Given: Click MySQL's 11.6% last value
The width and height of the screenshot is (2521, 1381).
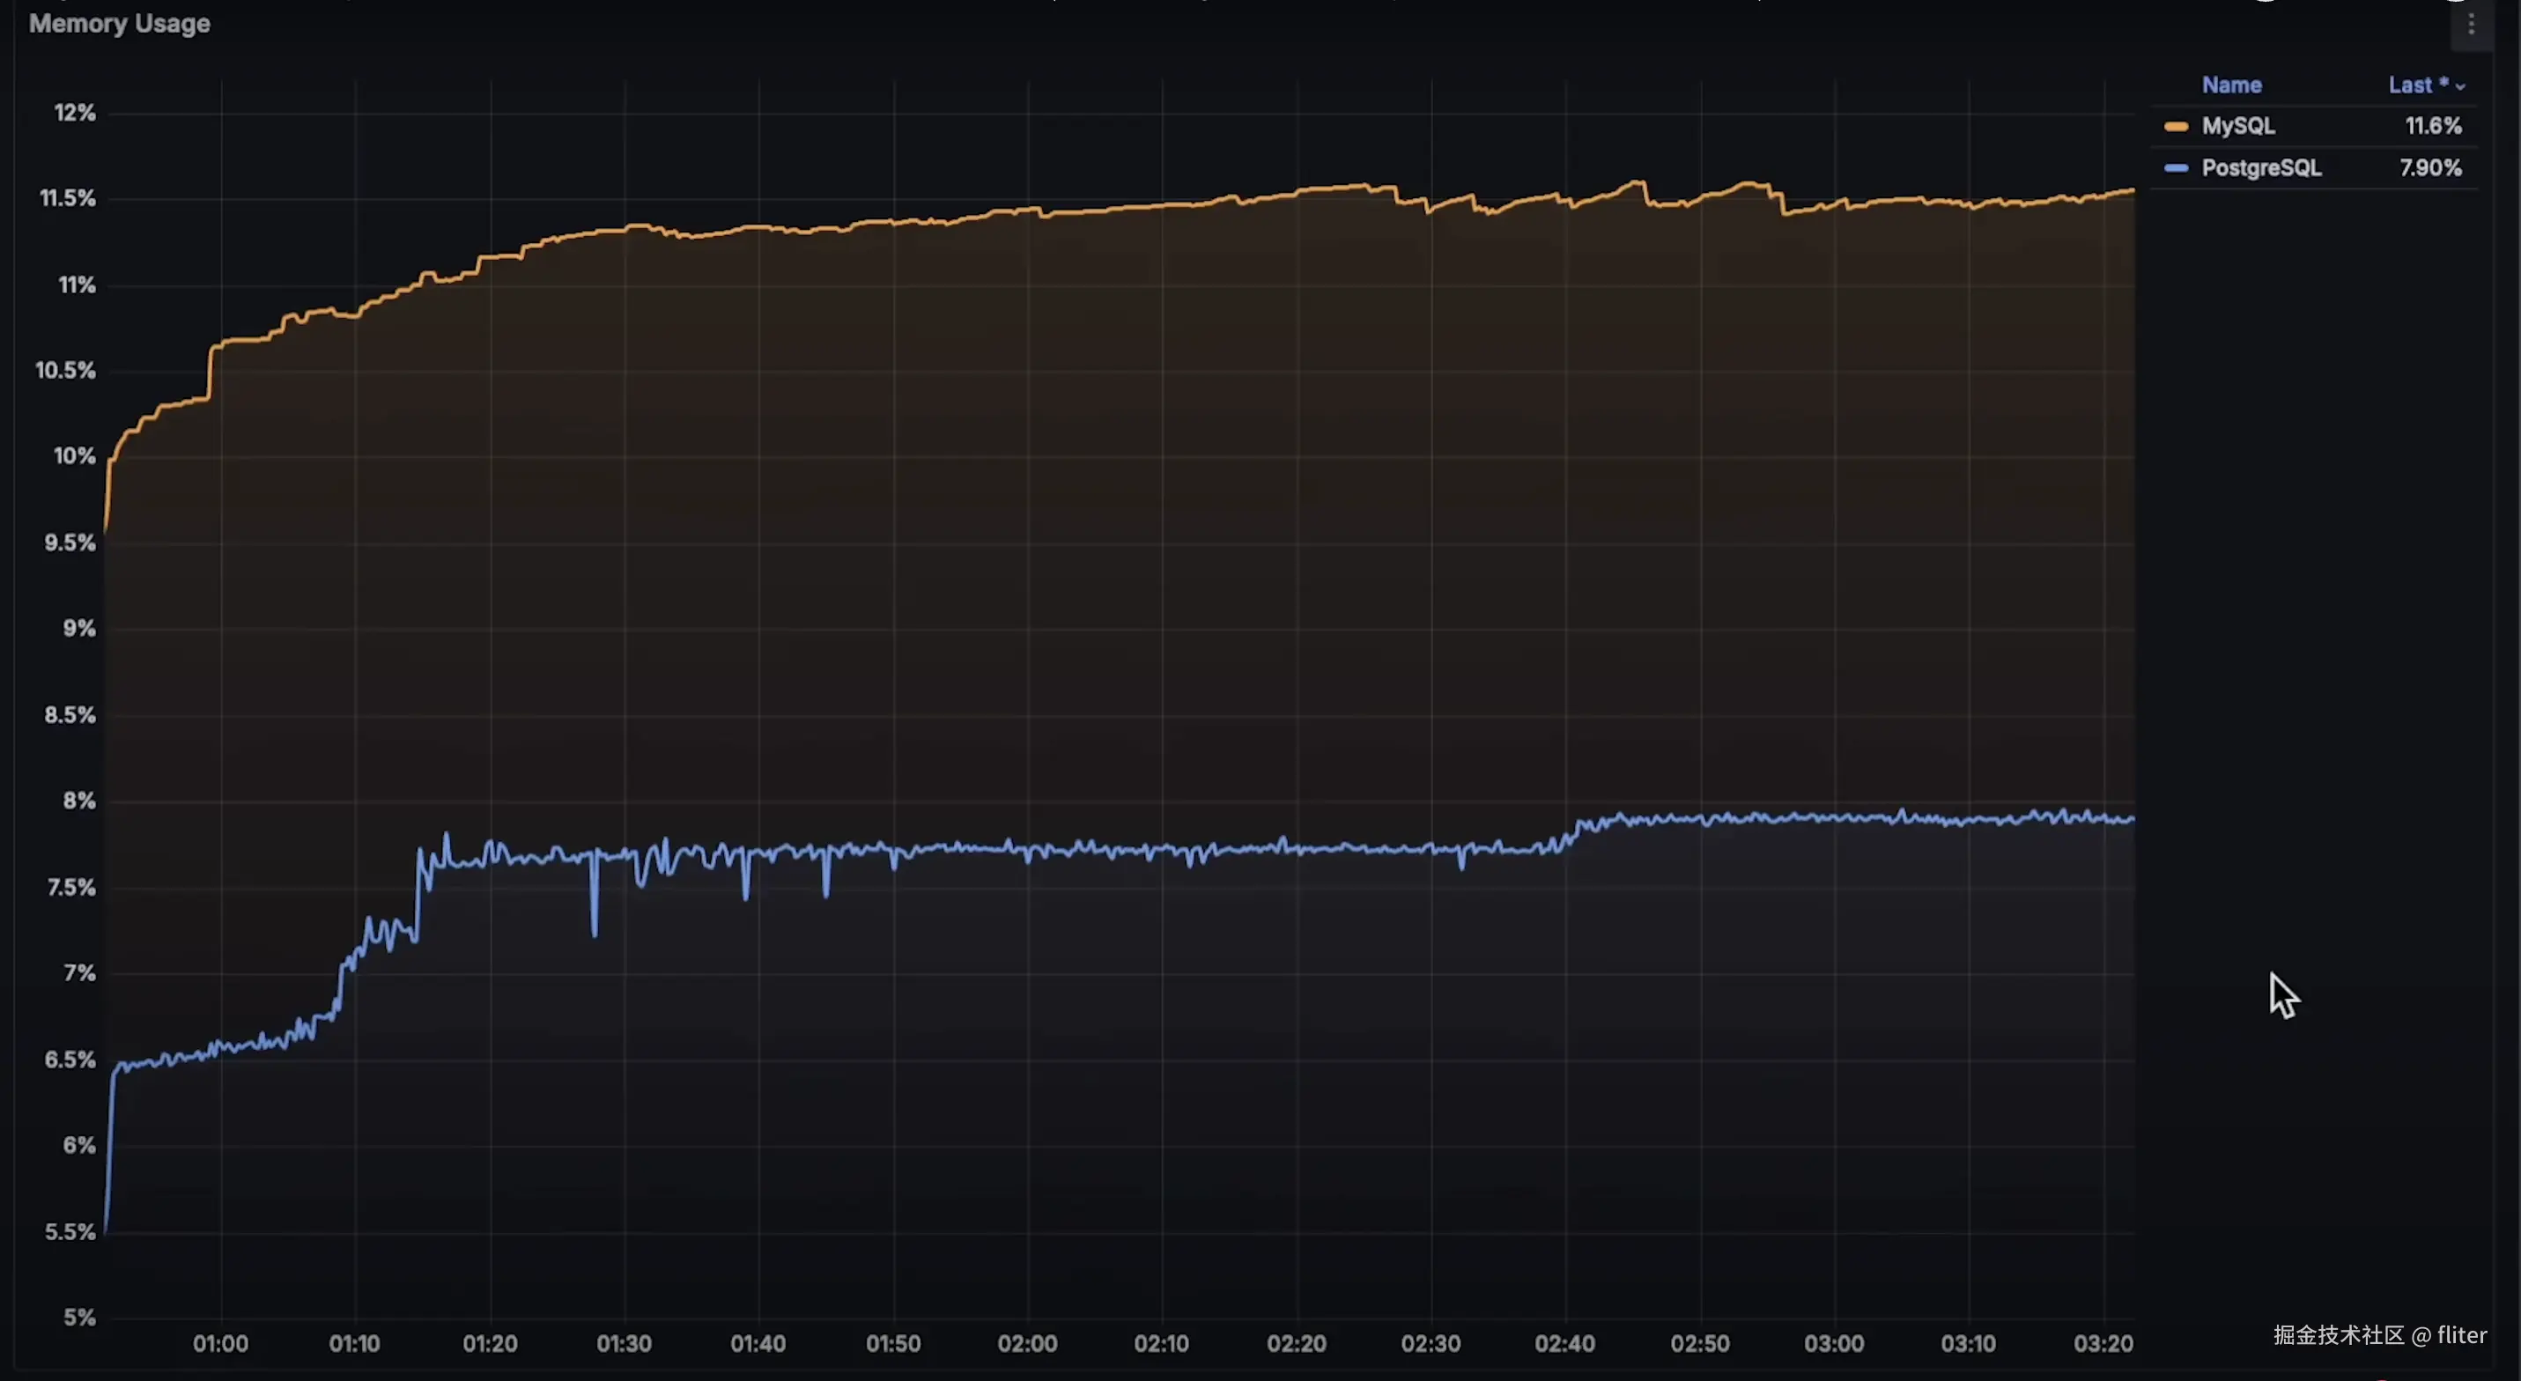Looking at the screenshot, I should click(2432, 126).
